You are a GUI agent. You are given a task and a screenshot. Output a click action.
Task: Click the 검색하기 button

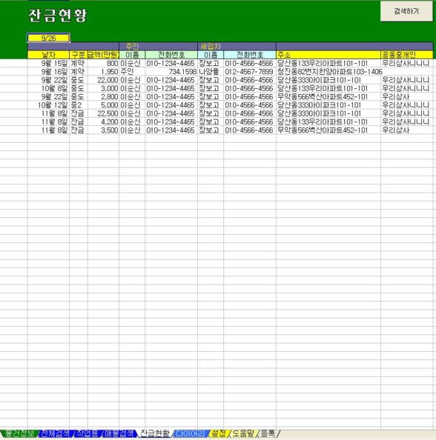coord(406,11)
